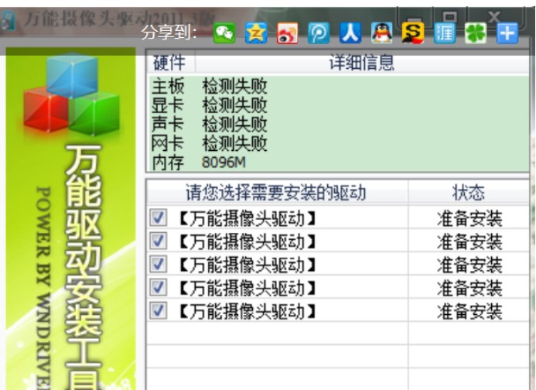536x390 pixels.
Task: Click the 状态 column header
Action: (x=469, y=192)
